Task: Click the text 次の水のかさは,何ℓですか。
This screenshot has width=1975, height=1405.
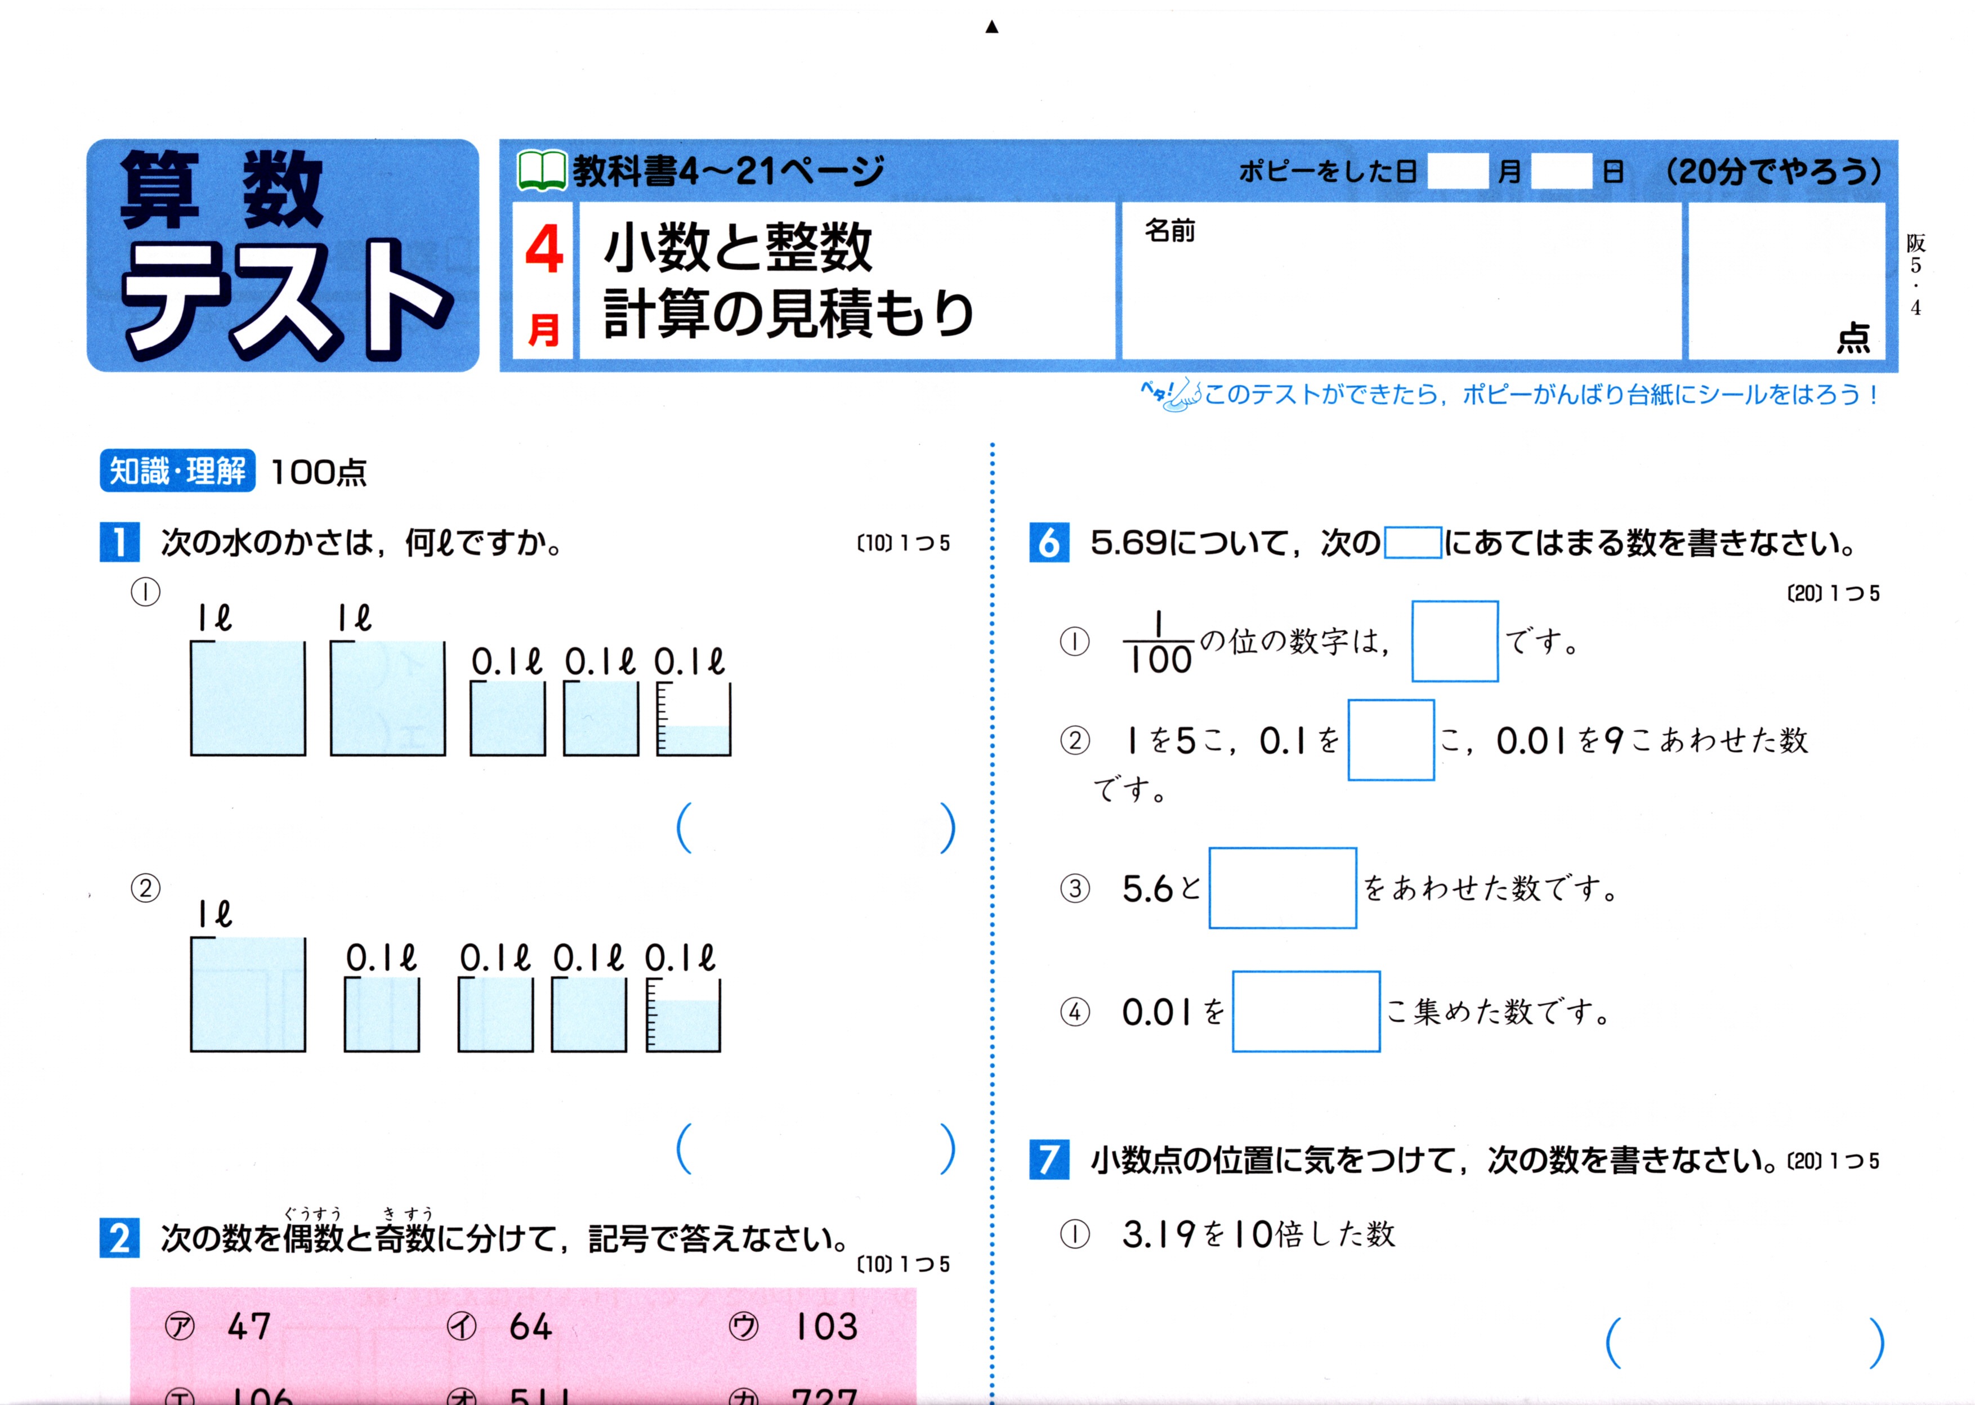Action: (363, 543)
